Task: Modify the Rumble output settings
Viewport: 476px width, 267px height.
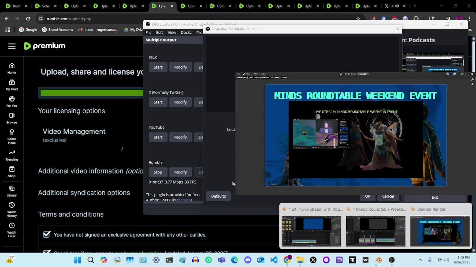Action: click(x=180, y=172)
